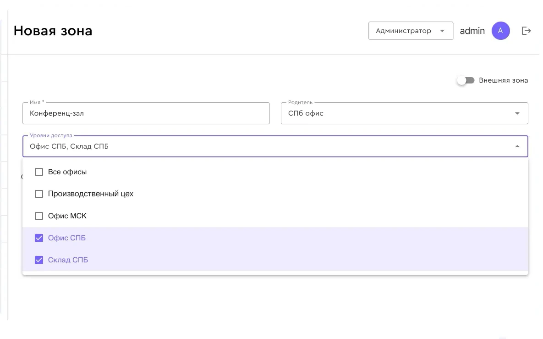The height and width of the screenshot is (339, 543).
Task: Click the selected values 'Офис СПБ, Склад СПБ'
Action: point(69,147)
